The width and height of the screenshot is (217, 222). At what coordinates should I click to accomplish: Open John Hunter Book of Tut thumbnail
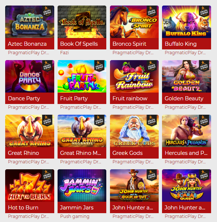coord(134,185)
